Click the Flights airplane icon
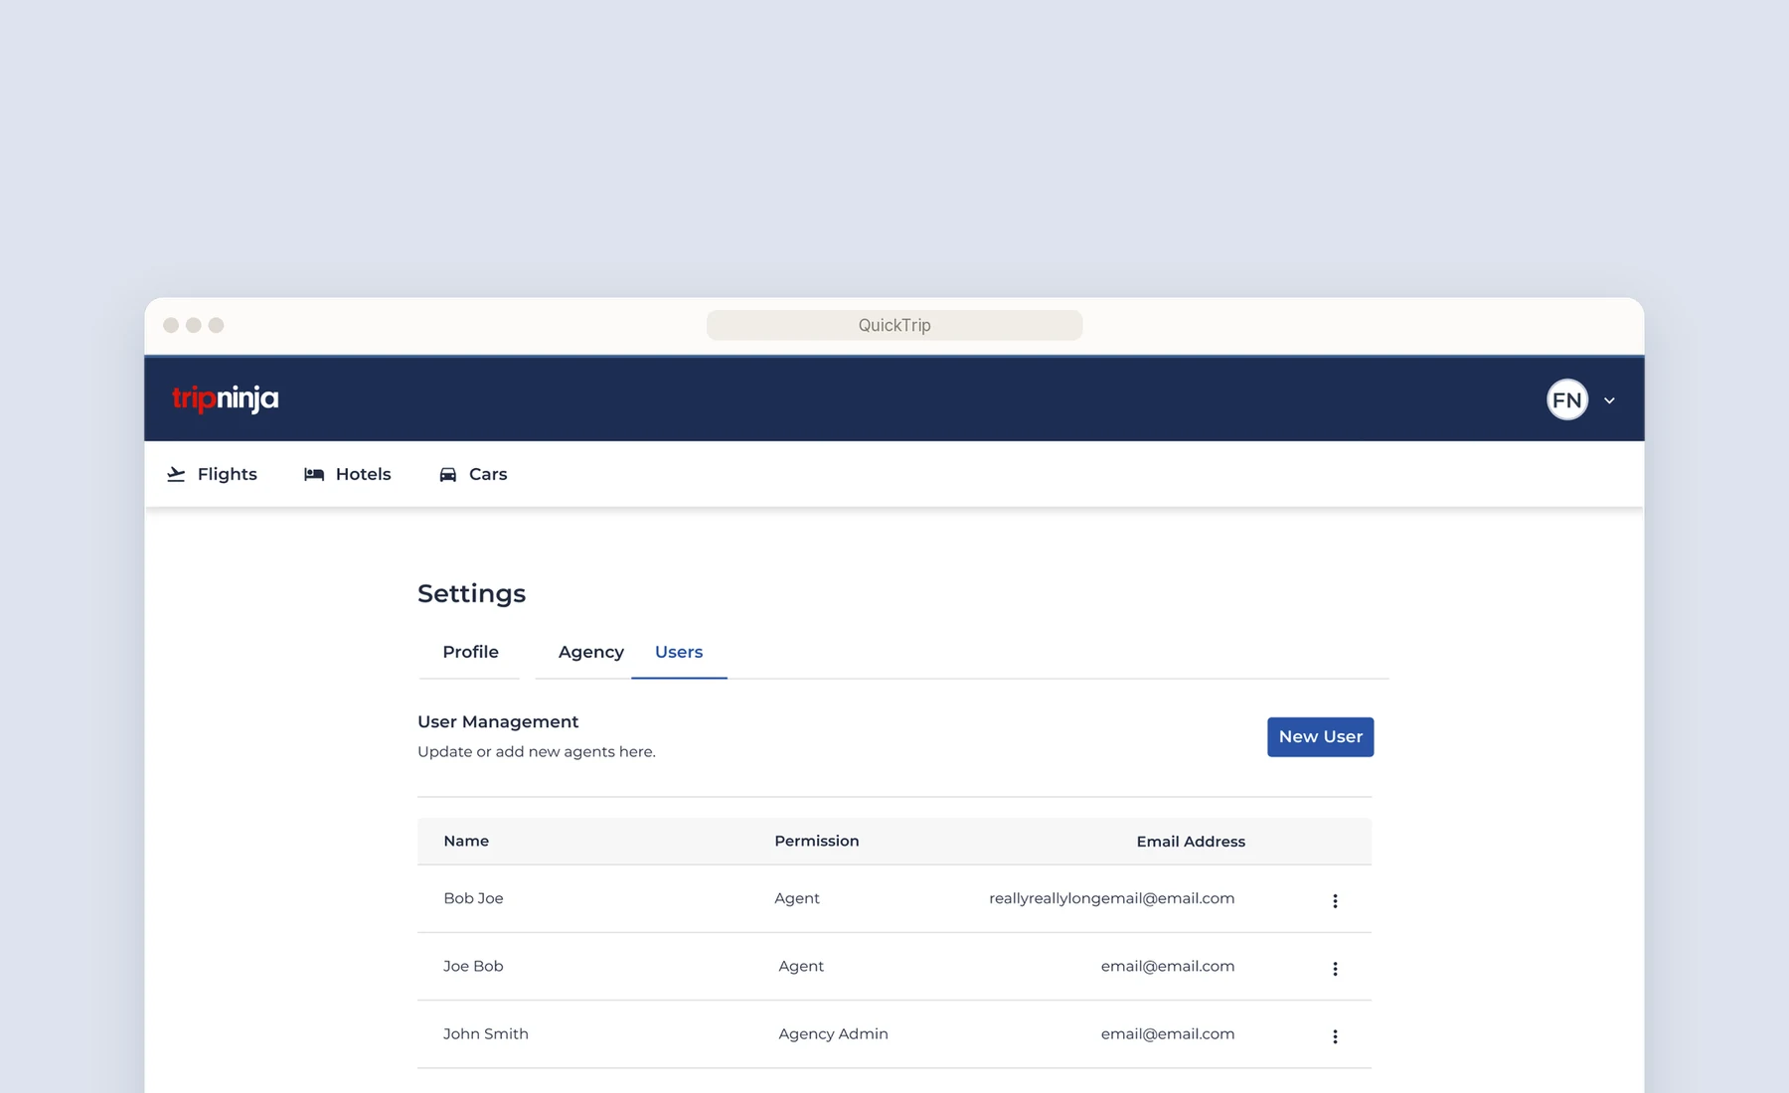1789x1093 pixels. pos(176,474)
